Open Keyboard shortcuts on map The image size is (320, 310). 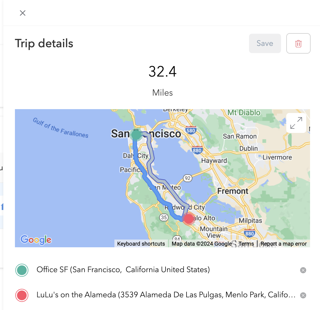tap(141, 244)
